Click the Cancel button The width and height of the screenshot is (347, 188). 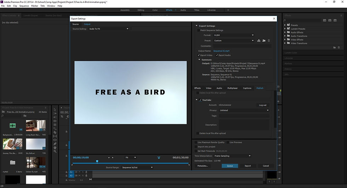click(266, 166)
